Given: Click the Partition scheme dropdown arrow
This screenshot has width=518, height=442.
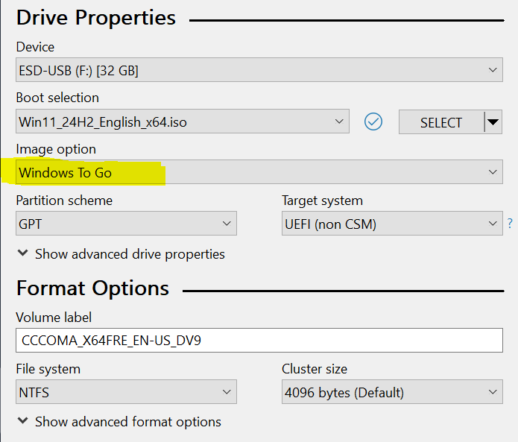Looking at the screenshot, I should 227,223.
